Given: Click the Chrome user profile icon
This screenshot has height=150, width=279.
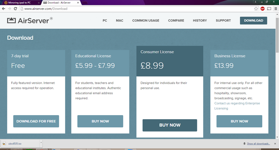Looking at the screenshot, I should point(255,2).
